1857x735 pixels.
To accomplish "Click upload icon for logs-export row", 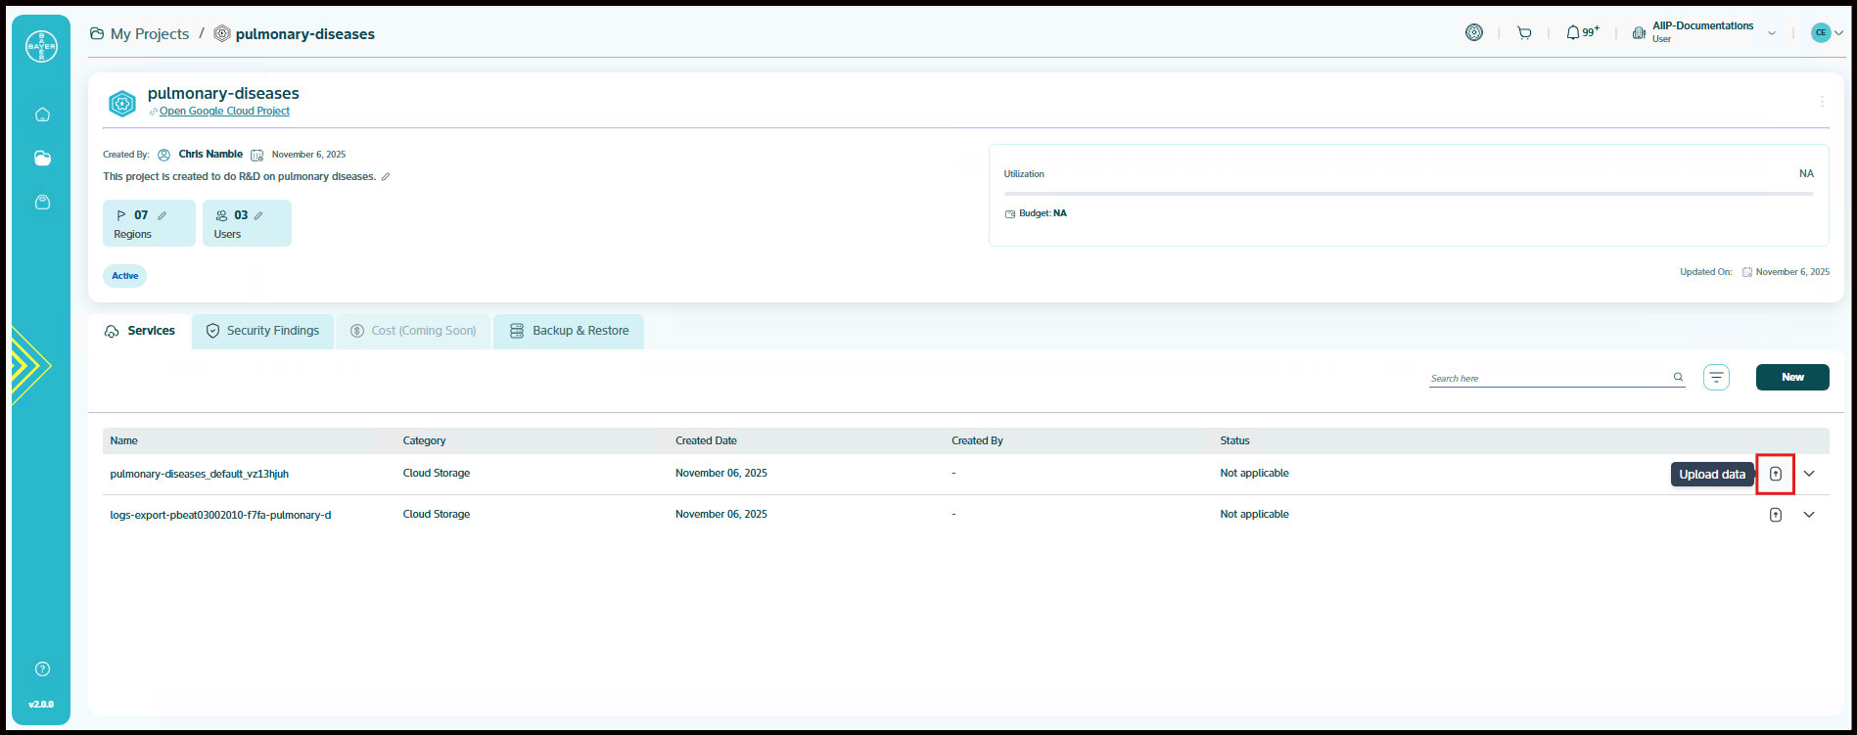I will (x=1775, y=515).
